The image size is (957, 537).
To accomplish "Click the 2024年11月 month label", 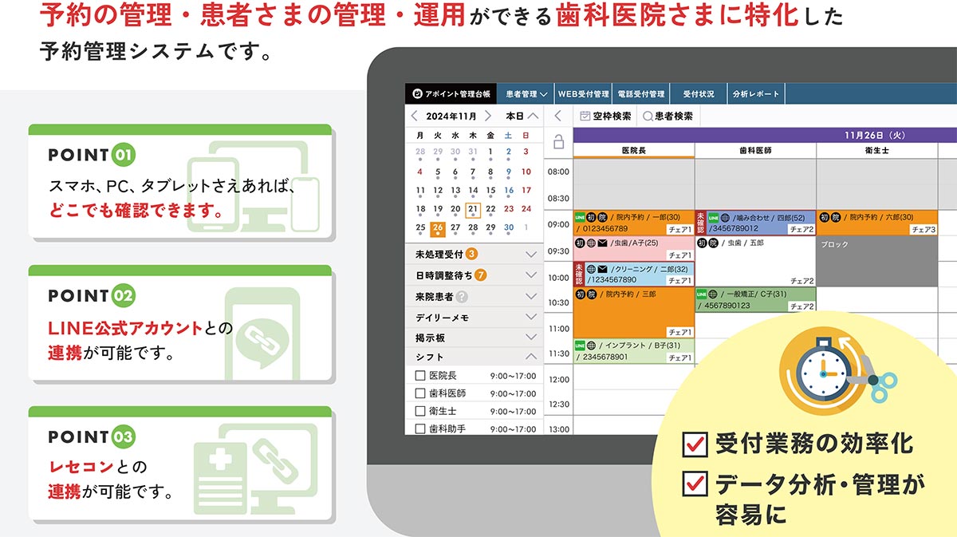I will click(451, 116).
